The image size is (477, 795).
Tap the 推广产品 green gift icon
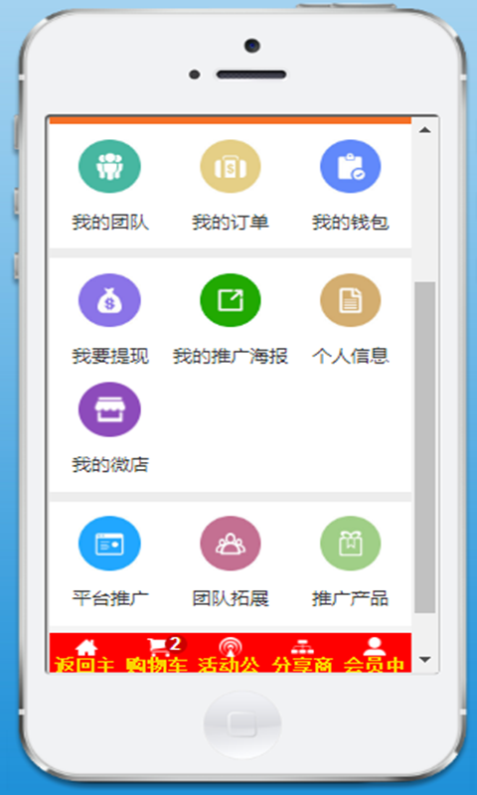pyautogui.click(x=350, y=543)
